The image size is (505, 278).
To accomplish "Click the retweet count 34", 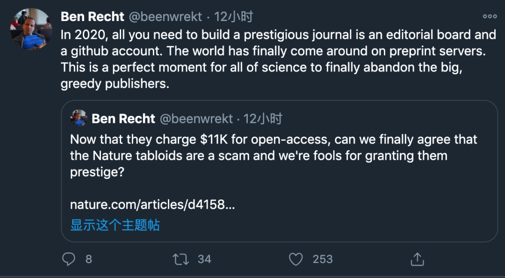I will [204, 259].
